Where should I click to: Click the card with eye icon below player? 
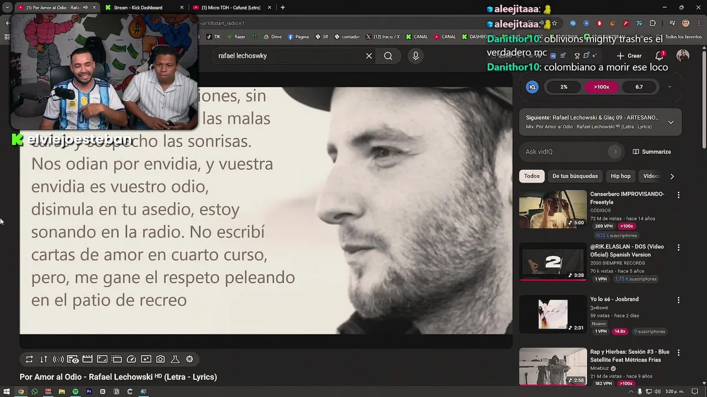coord(73,359)
